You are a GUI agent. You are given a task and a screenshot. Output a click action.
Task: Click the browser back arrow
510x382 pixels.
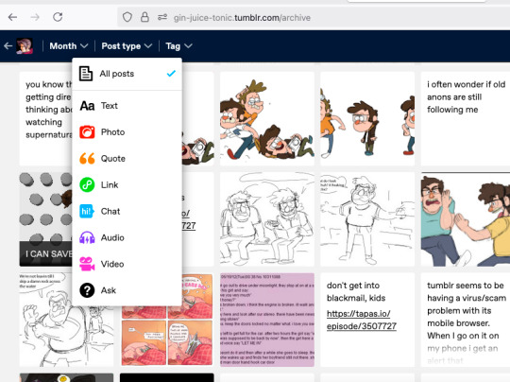click(x=12, y=17)
